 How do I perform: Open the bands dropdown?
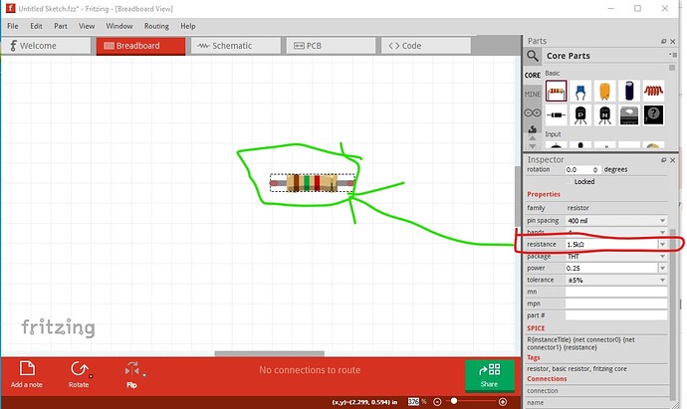pos(616,232)
